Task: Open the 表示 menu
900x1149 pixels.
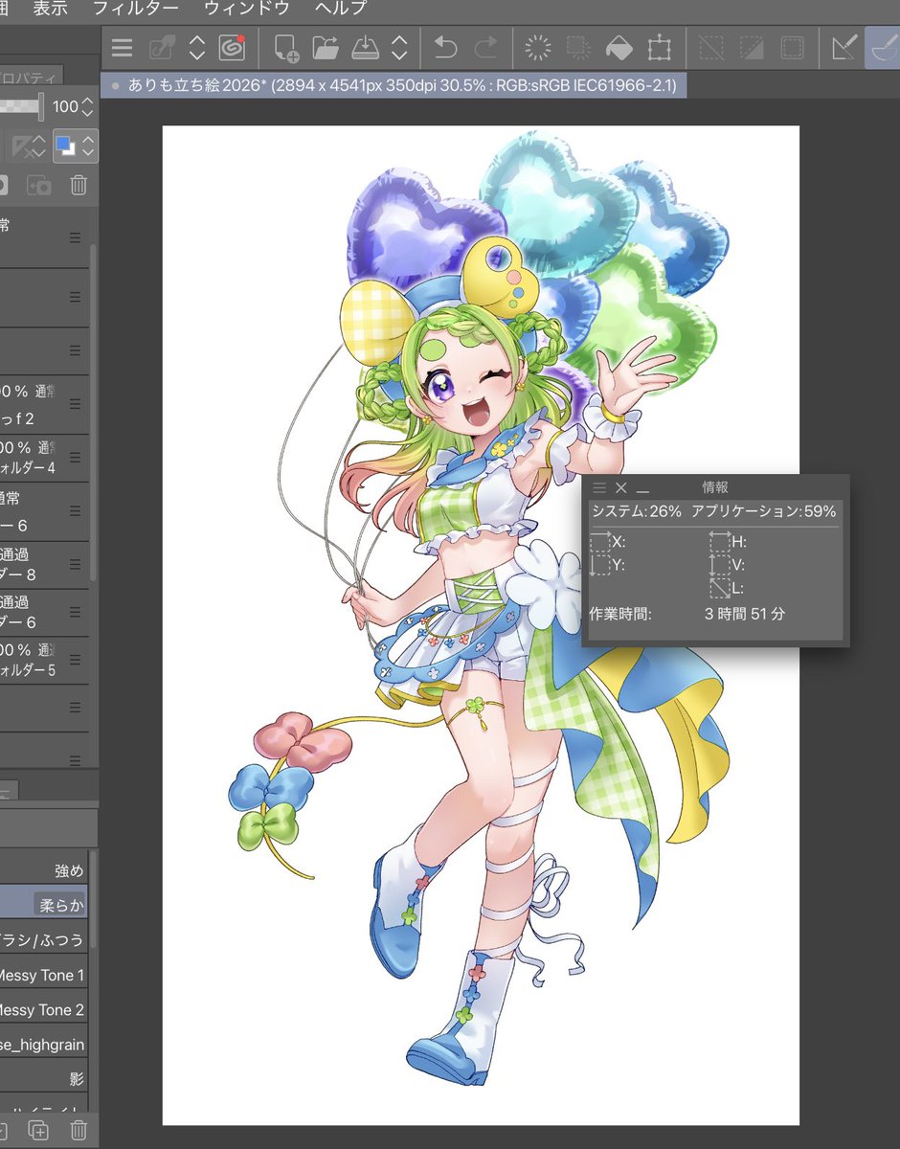Action: click(x=50, y=9)
